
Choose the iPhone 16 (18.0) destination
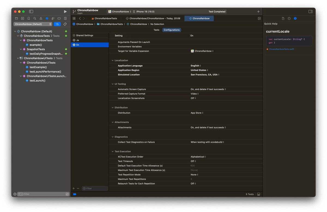point(144,12)
